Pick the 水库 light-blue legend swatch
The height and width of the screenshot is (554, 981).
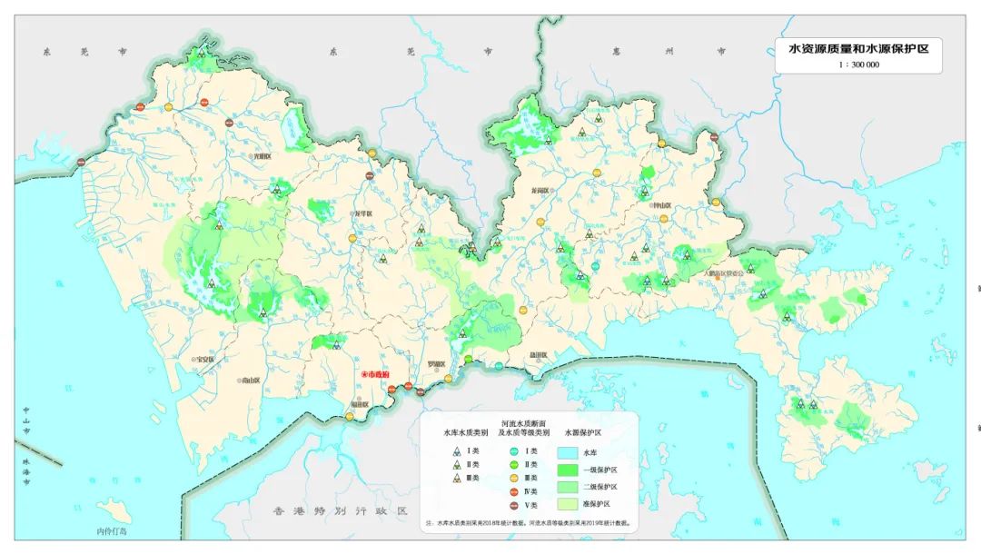coord(568,452)
